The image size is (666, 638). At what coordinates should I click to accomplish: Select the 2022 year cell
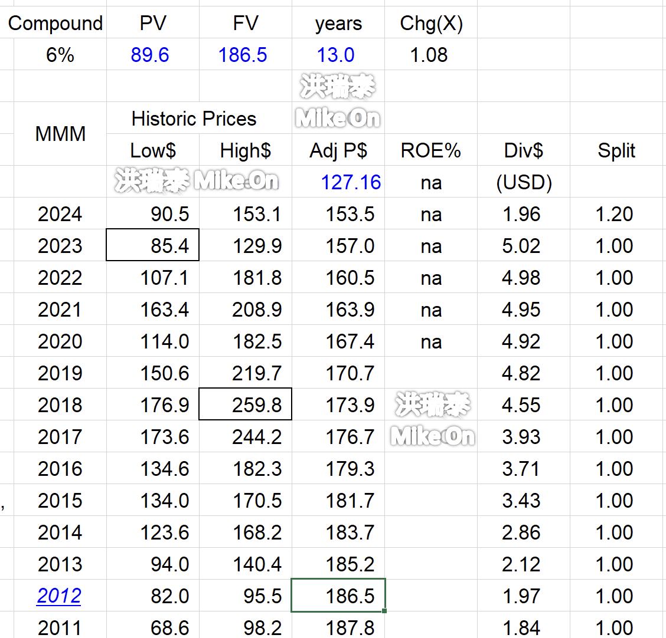[x=60, y=277]
